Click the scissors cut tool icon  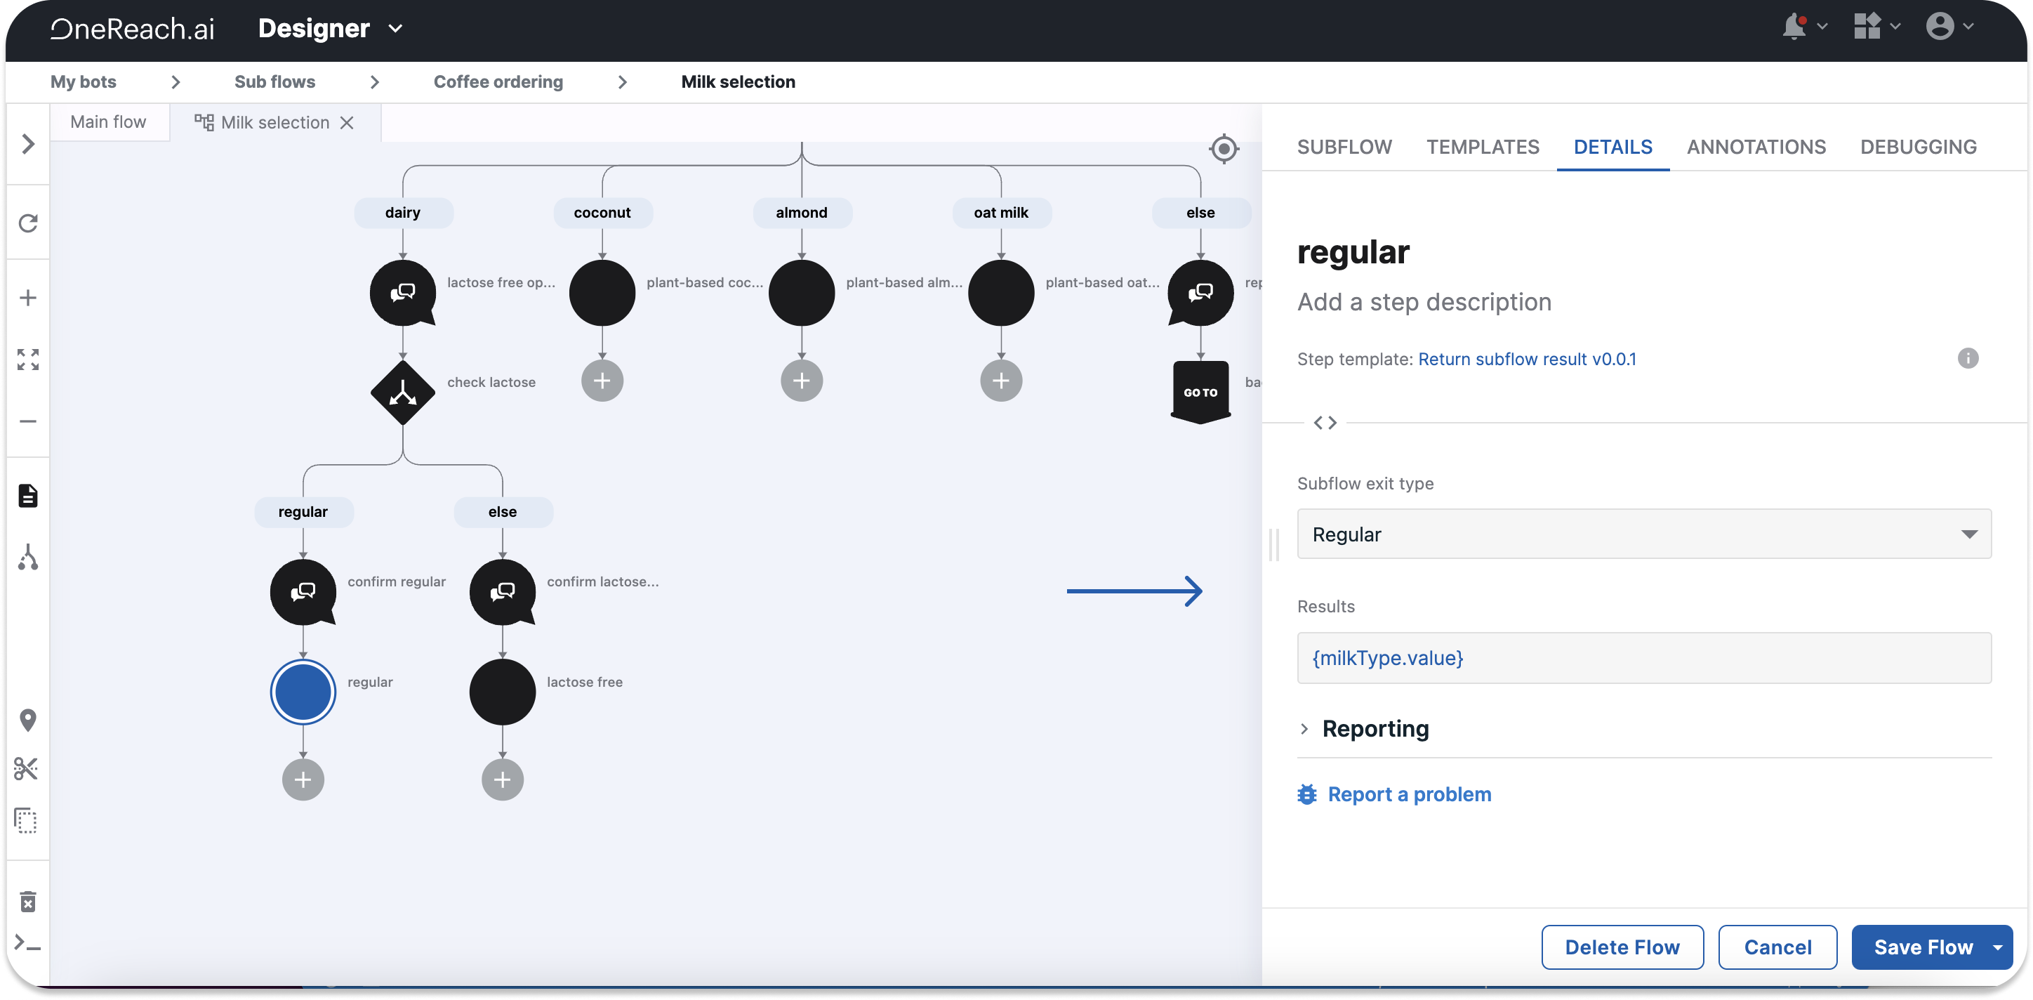(27, 769)
